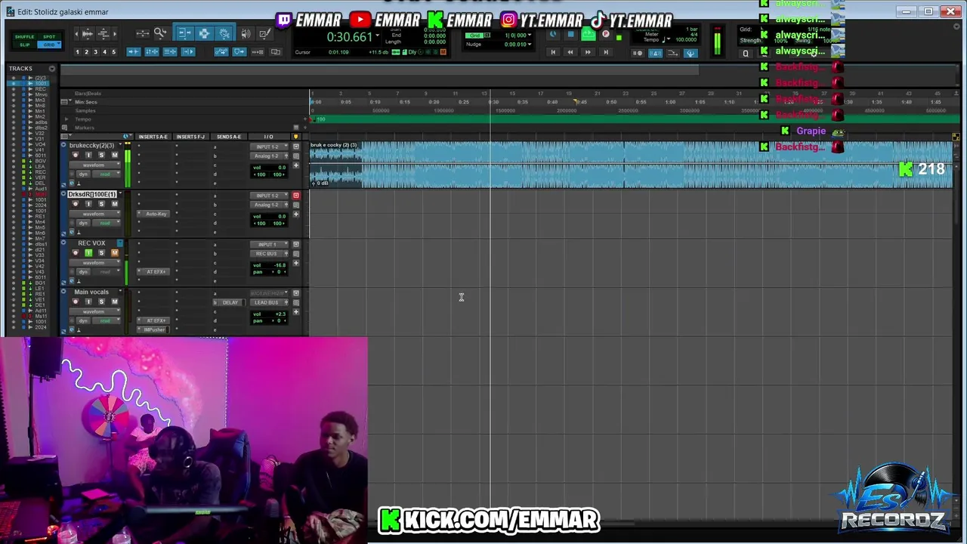Screen dimensions: 967x544
Task: Click the Stop transport button
Action: pyautogui.click(x=571, y=34)
